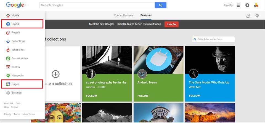Click the Home house icon
265x123 pixels.
(x=8, y=15)
